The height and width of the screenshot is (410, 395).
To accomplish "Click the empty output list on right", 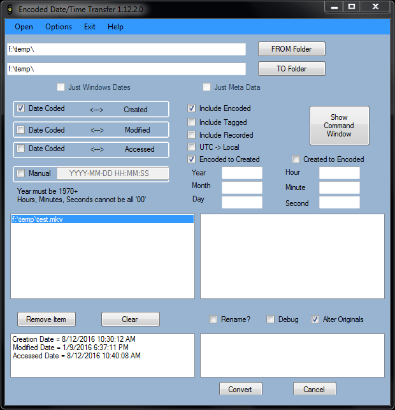I will coord(292,256).
